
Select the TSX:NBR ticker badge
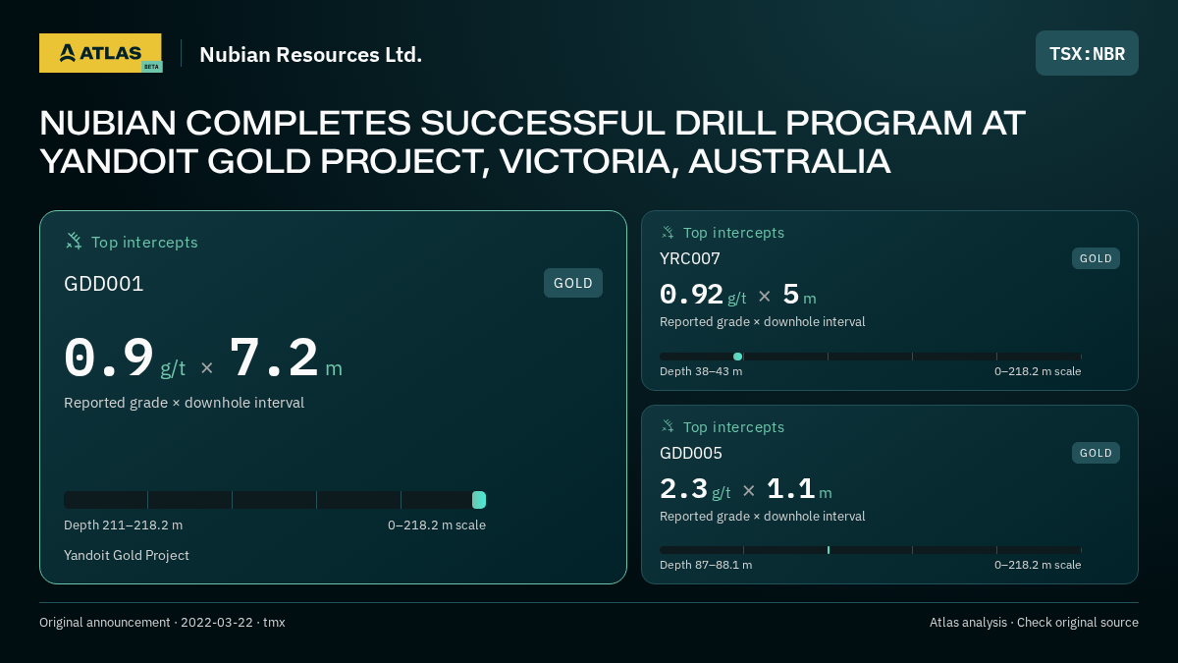(1087, 53)
